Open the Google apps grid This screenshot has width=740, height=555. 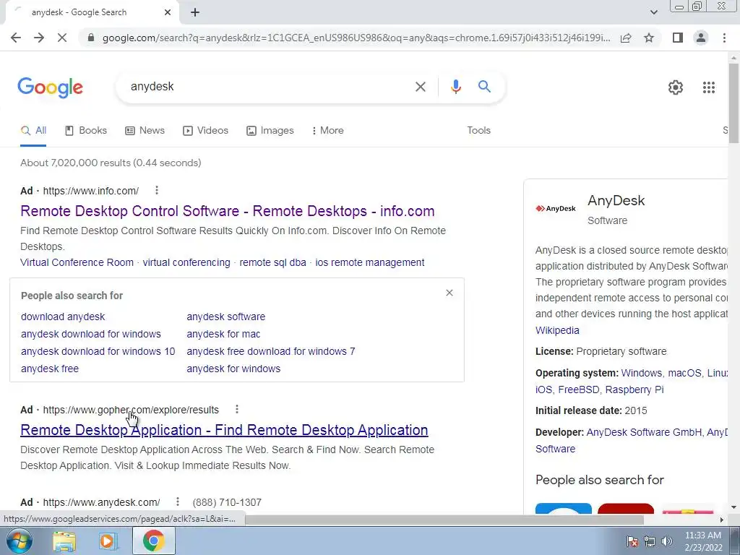[708, 87]
